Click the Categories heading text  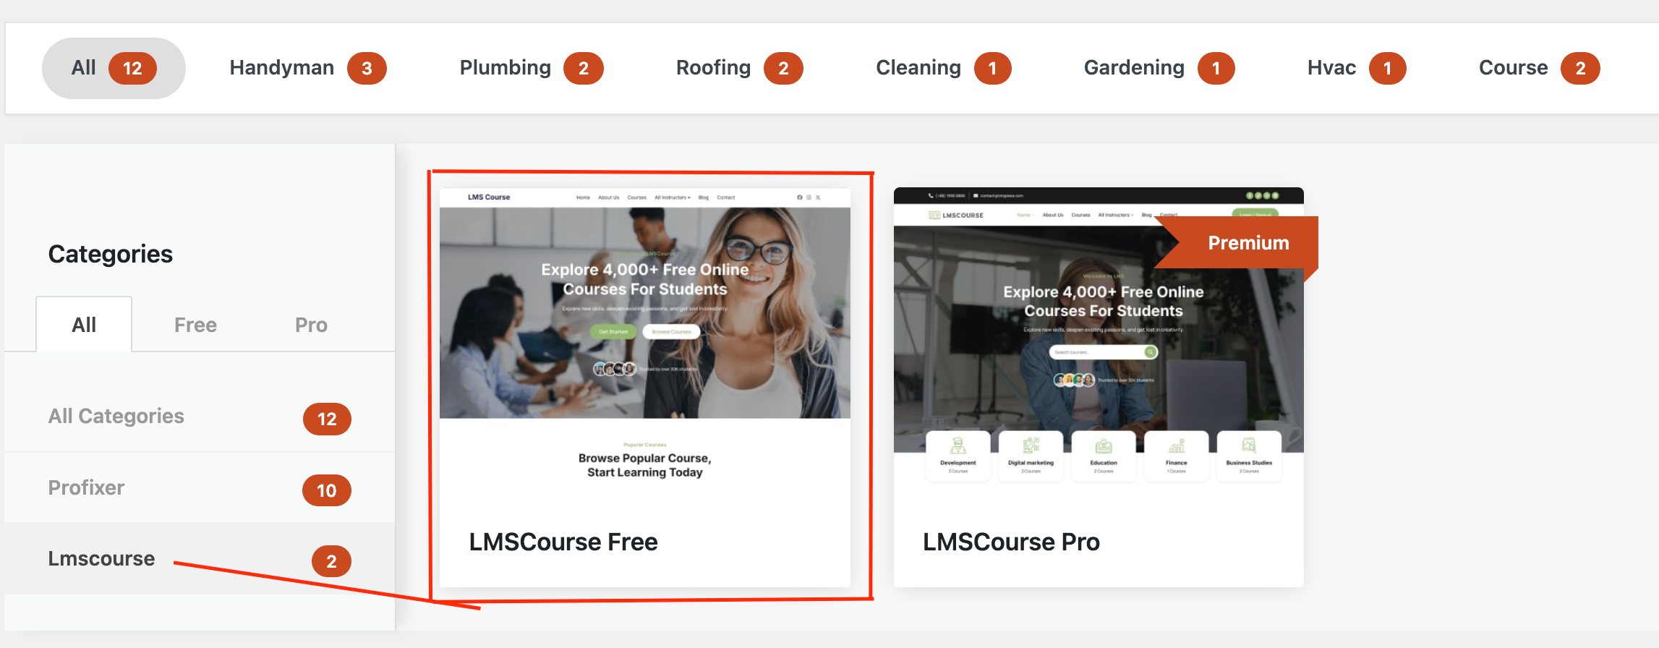click(111, 254)
